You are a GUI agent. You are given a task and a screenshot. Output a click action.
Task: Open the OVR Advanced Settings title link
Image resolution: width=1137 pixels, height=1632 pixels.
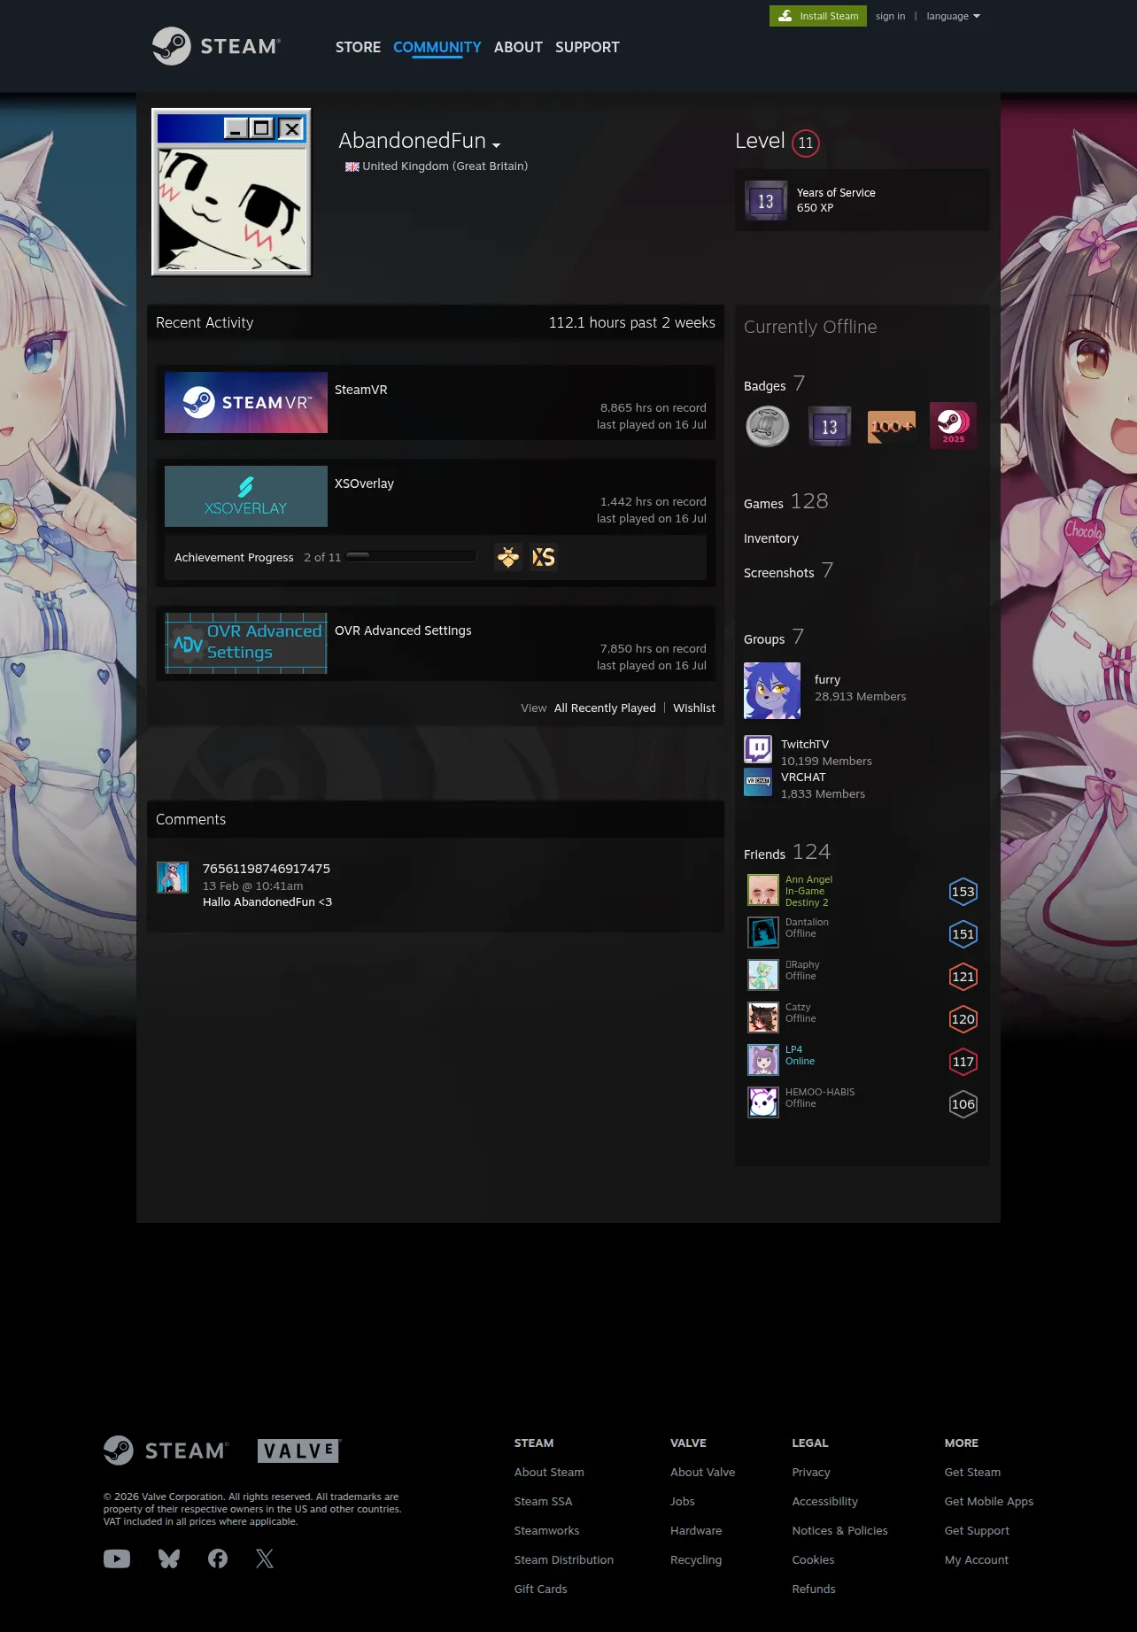[x=403, y=630]
